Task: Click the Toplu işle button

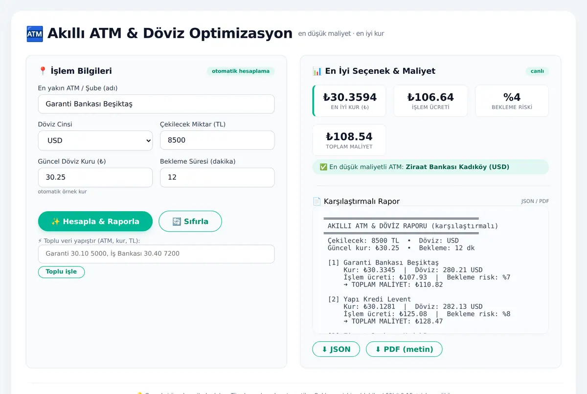Action: pos(61,272)
